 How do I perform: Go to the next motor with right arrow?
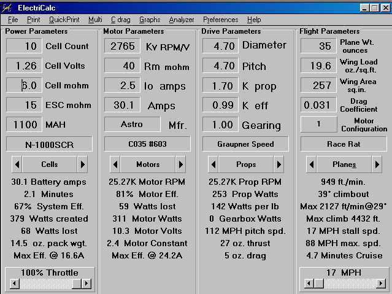180,164
